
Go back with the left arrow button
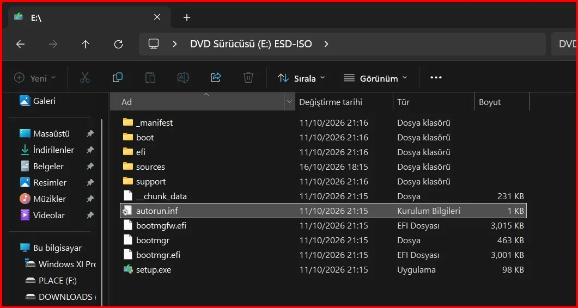(20, 44)
